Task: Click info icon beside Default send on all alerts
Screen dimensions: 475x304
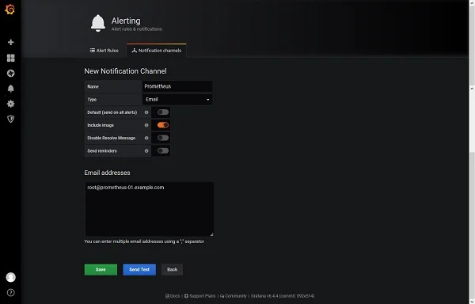Action: 146,112
